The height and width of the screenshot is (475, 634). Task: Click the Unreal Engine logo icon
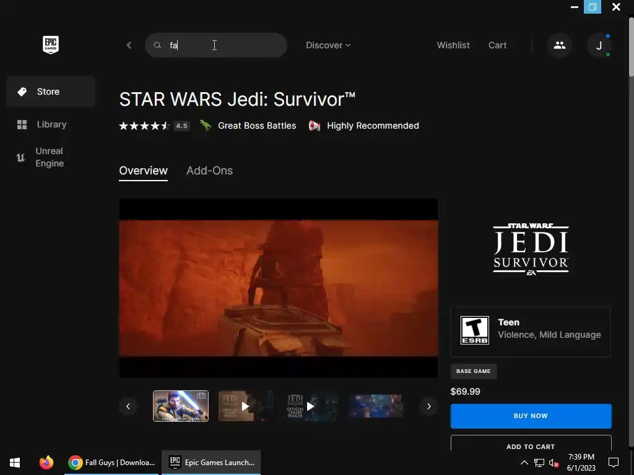[20, 157]
